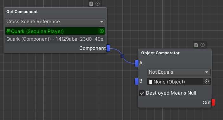The width and height of the screenshot is (223, 120).
Task: Open script icon above Object Comparator node
Action: [x=196, y=45]
